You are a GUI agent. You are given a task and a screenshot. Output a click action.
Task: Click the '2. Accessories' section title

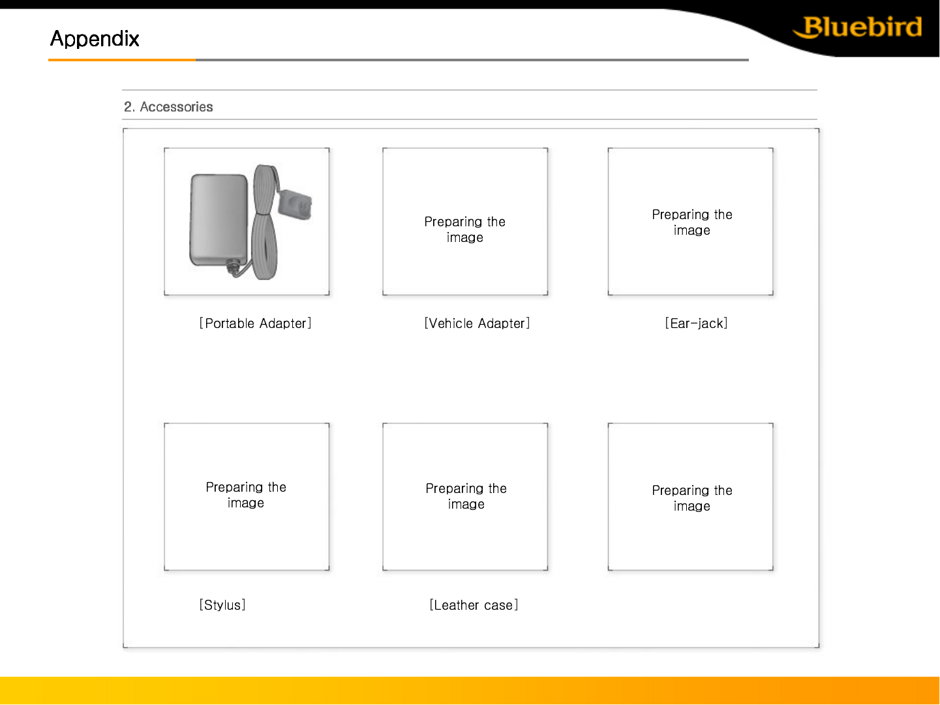(x=168, y=107)
